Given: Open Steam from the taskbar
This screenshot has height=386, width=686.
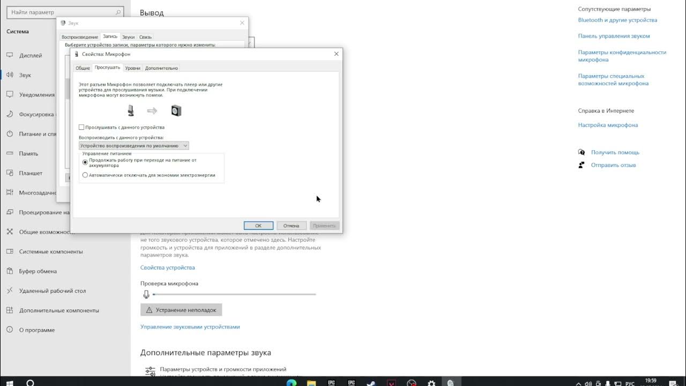Looking at the screenshot, I should coord(371,382).
